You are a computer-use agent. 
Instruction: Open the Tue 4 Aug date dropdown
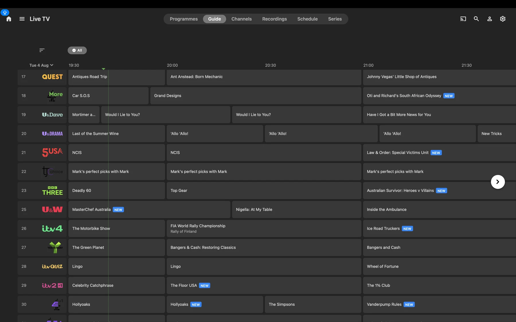point(41,65)
